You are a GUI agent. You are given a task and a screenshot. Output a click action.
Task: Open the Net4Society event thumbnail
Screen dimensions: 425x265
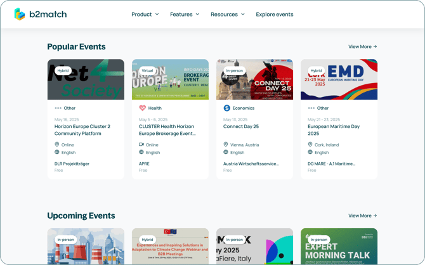click(86, 79)
